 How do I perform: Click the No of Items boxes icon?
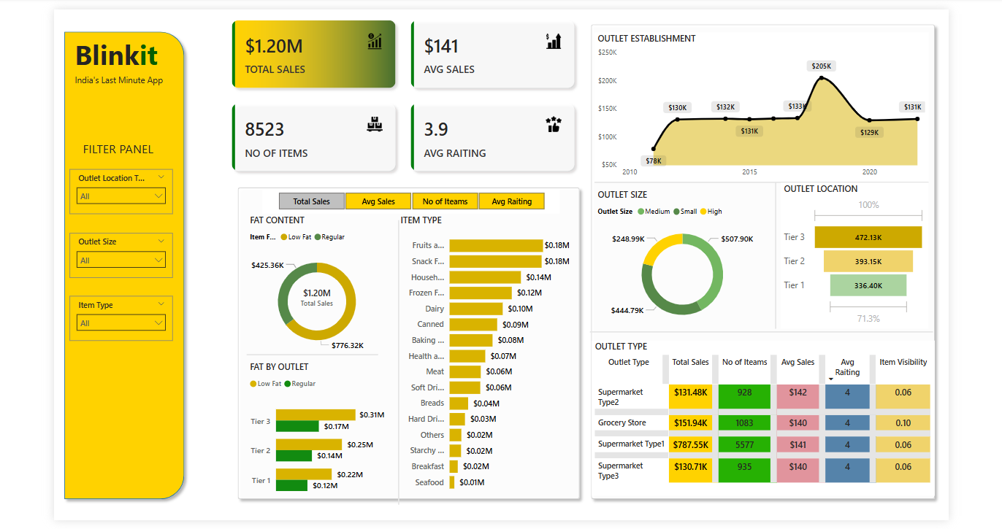click(375, 125)
